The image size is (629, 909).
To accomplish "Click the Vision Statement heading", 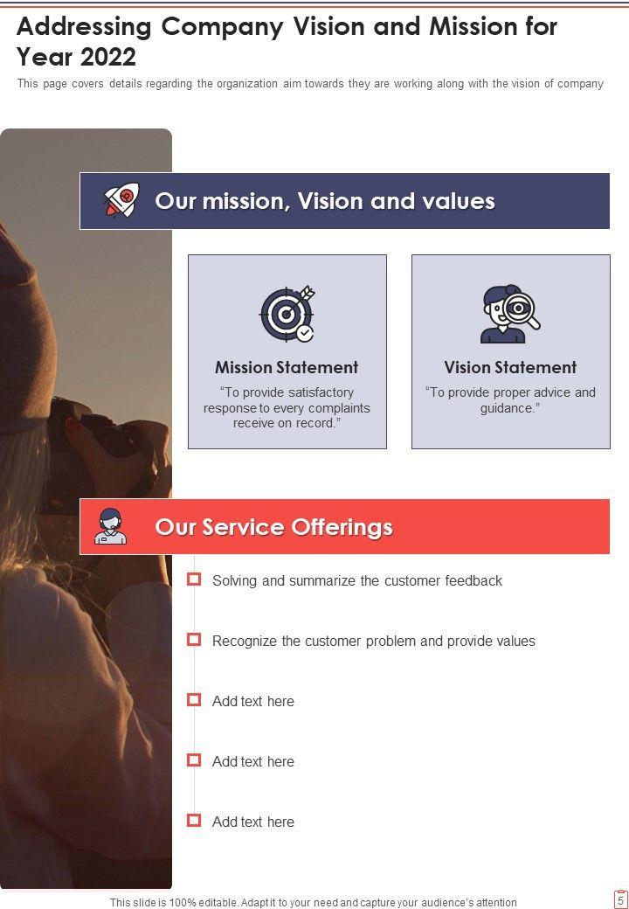I will click(x=510, y=368).
